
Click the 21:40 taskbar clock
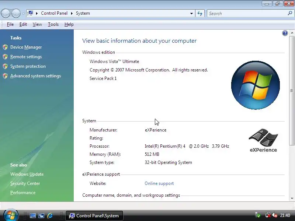click(x=285, y=215)
